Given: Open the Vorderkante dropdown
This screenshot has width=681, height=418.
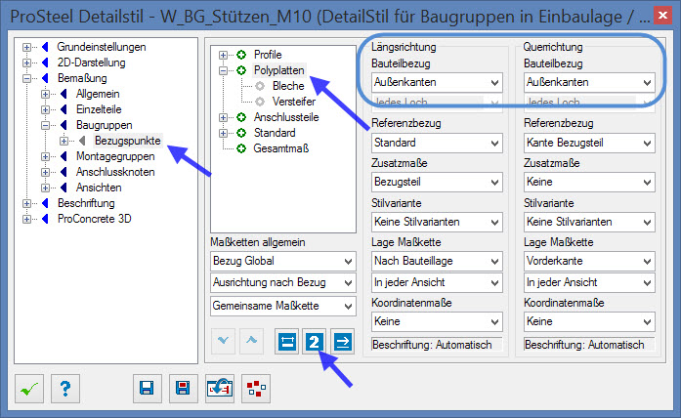Looking at the screenshot, I should click(589, 262).
